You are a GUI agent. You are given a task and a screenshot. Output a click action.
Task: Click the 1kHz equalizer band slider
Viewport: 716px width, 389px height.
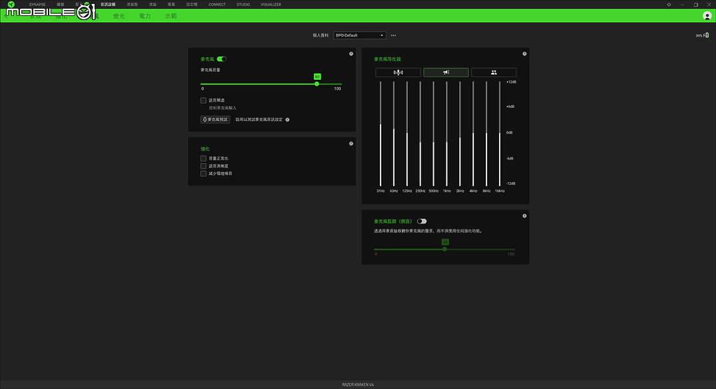click(447, 133)
